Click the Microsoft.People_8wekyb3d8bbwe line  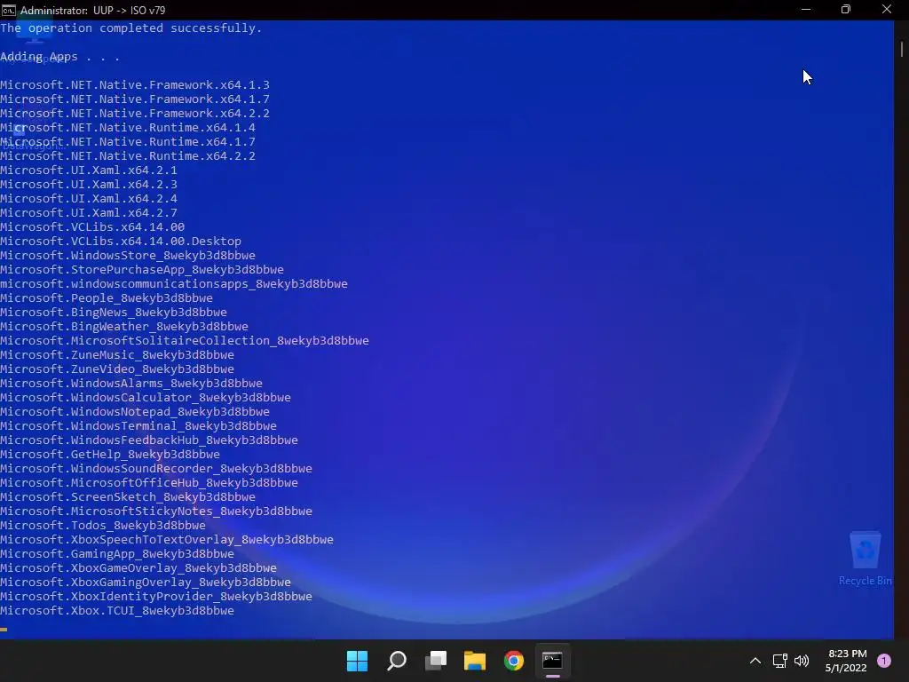coord(107,298)
